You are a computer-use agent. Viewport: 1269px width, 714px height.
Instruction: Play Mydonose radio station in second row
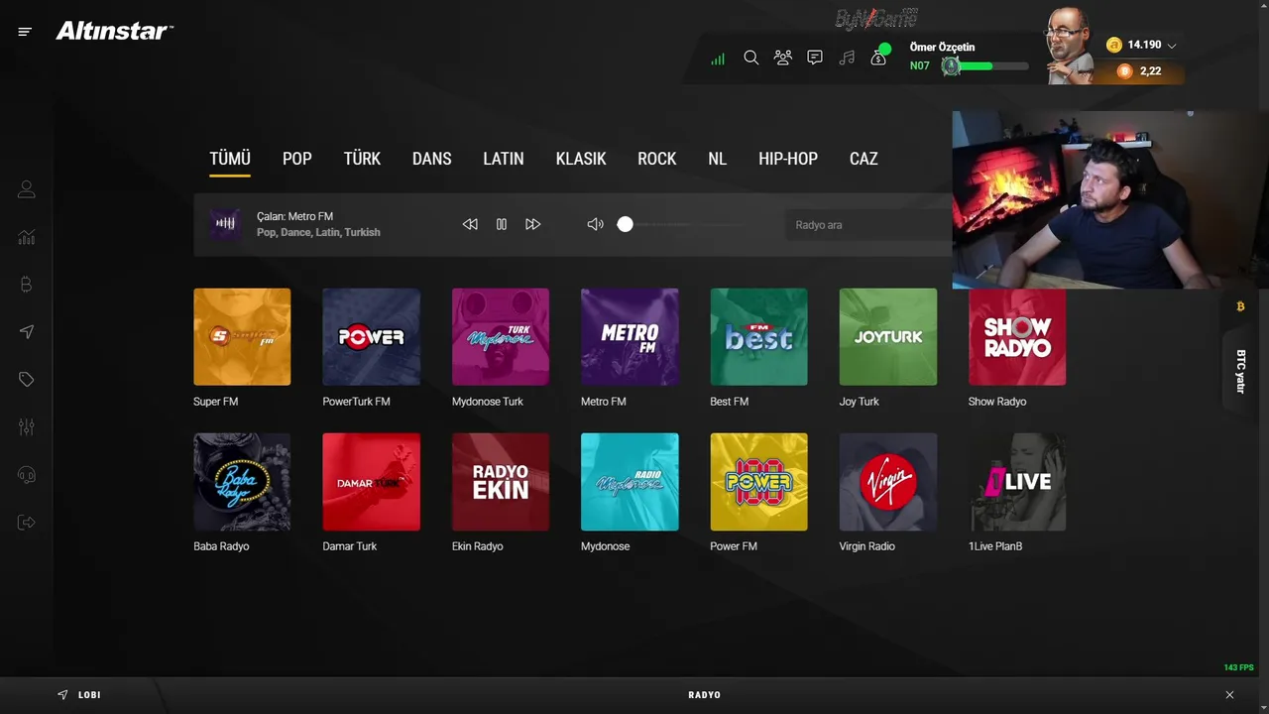(630, 482)
